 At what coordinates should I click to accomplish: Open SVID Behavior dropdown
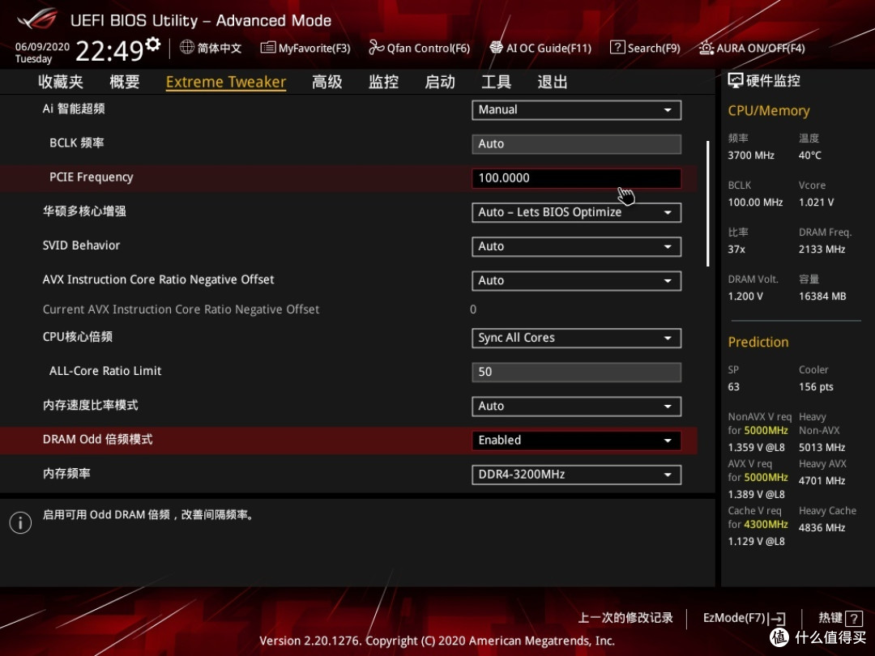point(577,246)
